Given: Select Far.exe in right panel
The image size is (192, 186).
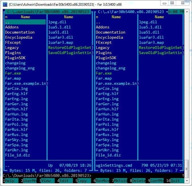Looking at the screenshot, I should coord(104,73).
